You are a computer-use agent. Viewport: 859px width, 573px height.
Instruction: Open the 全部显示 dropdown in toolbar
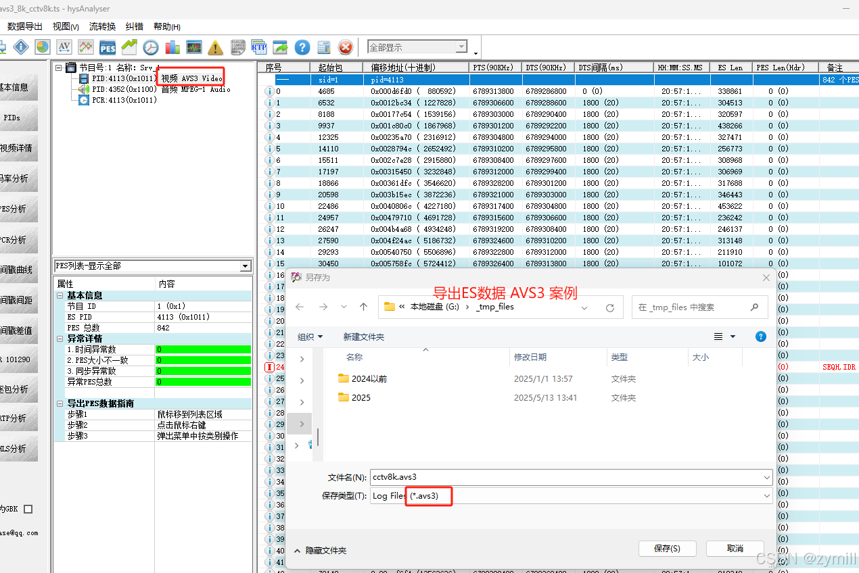coord(462,47)
